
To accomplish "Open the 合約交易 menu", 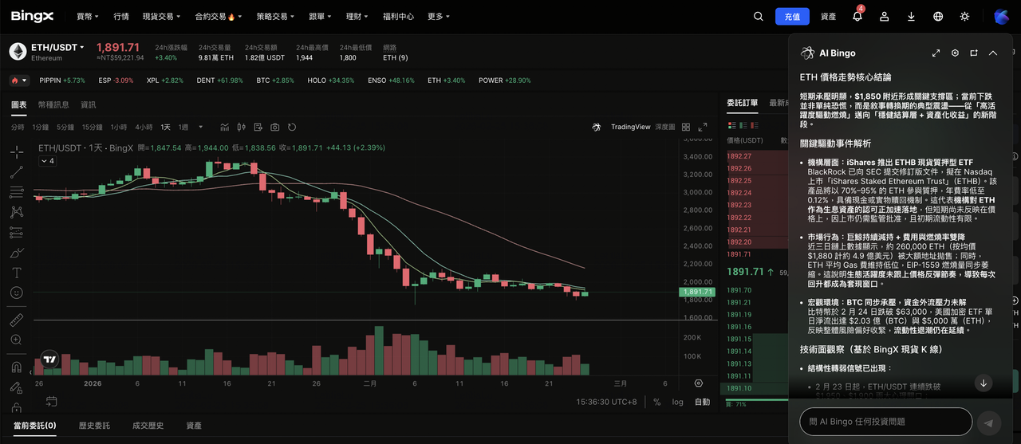I will tap(215, 16).
